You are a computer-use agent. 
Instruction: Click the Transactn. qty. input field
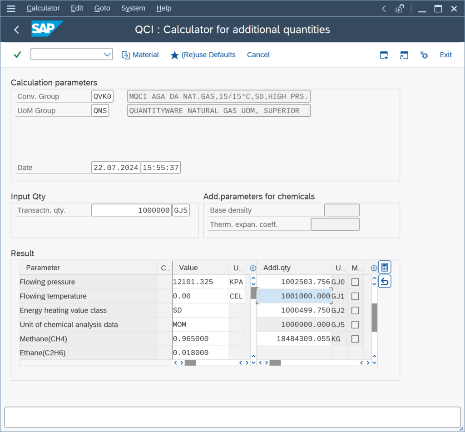click(x=131, y=210)
